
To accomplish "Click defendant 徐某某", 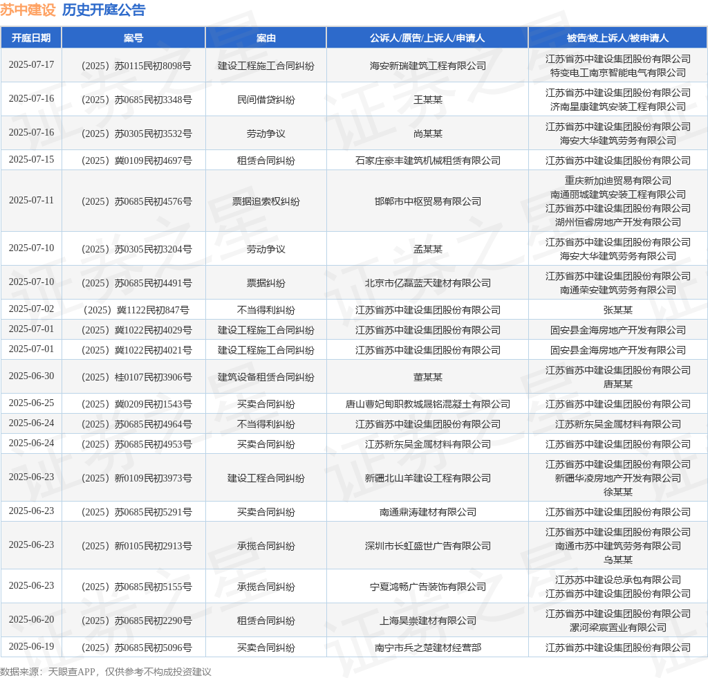I will 617,493.
